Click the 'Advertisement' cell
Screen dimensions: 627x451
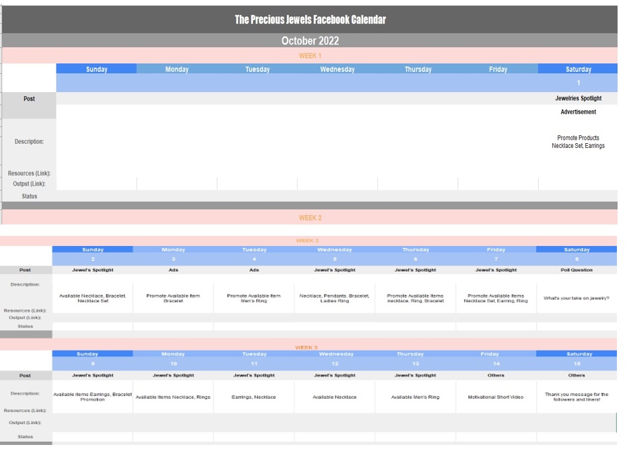tap(578, 112)
